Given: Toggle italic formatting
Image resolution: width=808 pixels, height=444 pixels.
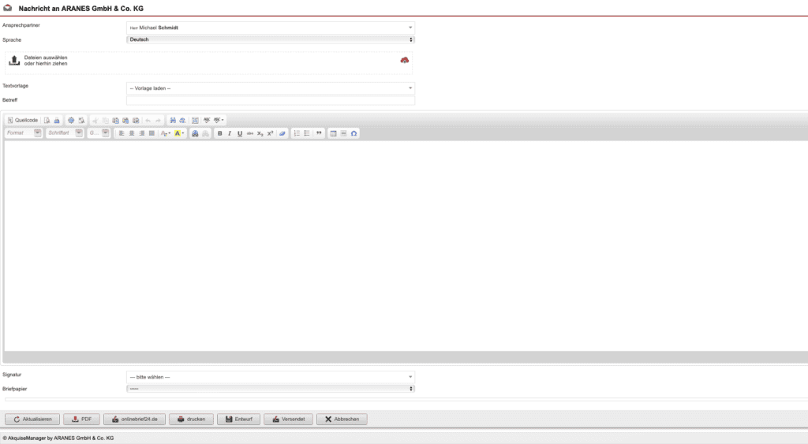Looking at the screenshot, I should [230, 133].
